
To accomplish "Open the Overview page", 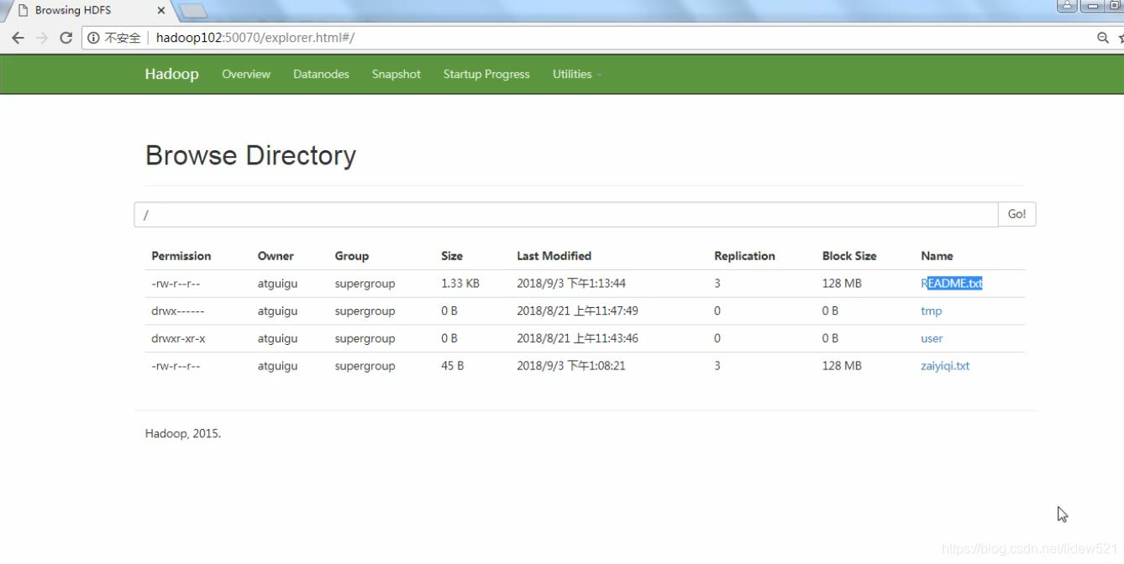I will pos(246,74).
